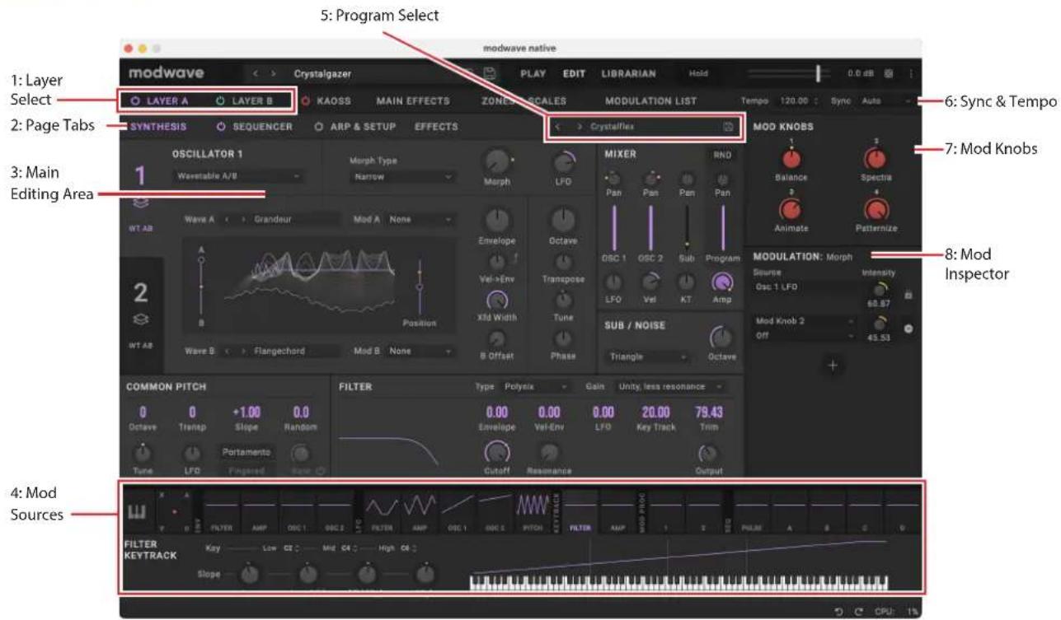
Task: Remove the Mod Knob 2 modulation routing
Action: [x=908, y=328]
